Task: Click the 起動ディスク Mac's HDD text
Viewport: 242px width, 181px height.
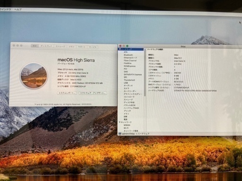Action: (69, 80)
